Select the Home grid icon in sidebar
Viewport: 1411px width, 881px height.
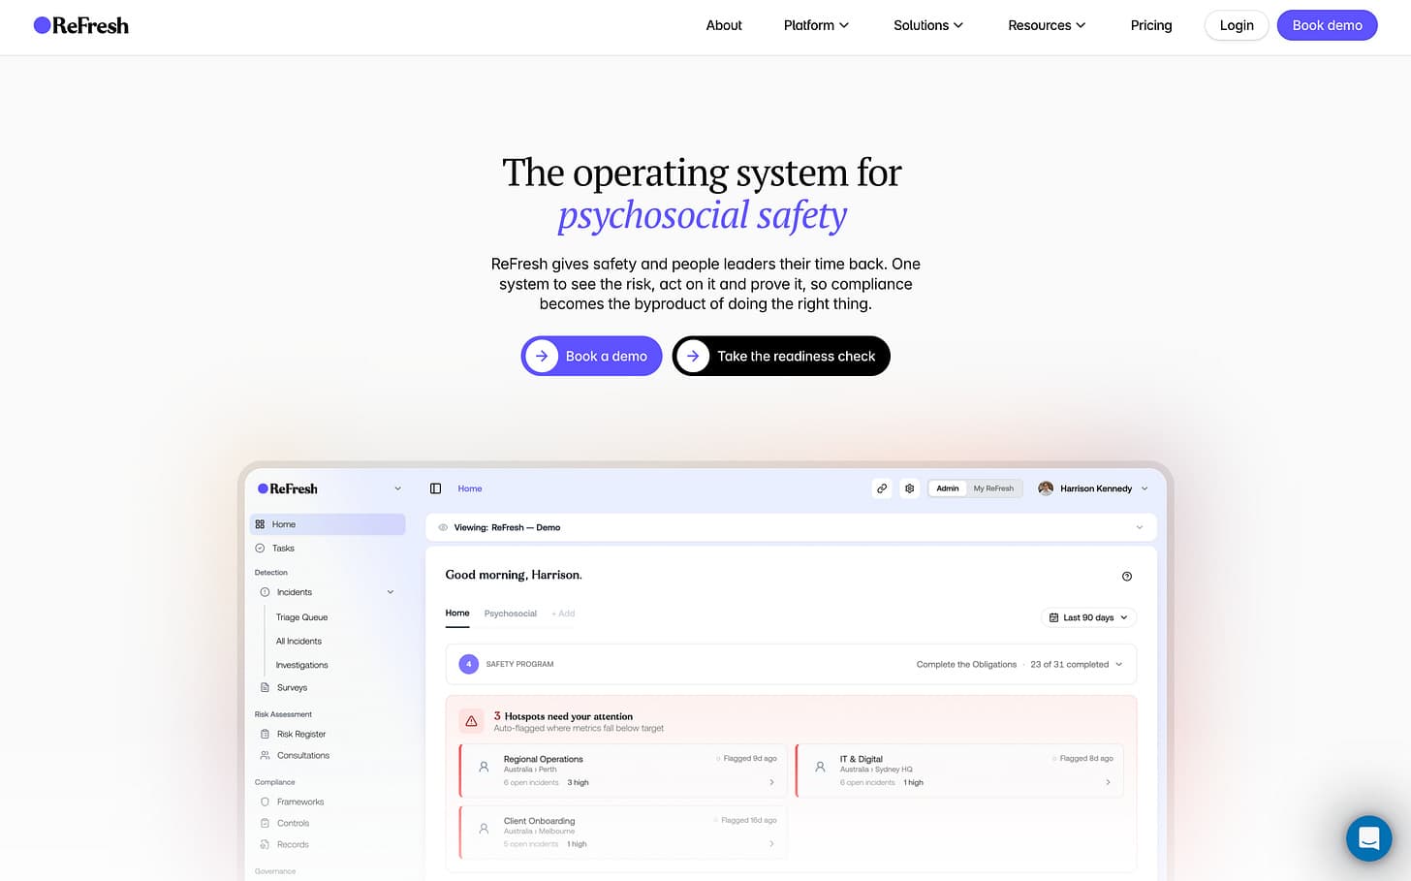point(260,524)
